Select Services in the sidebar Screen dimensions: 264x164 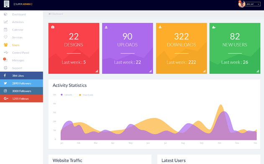[x=22, y=37]
